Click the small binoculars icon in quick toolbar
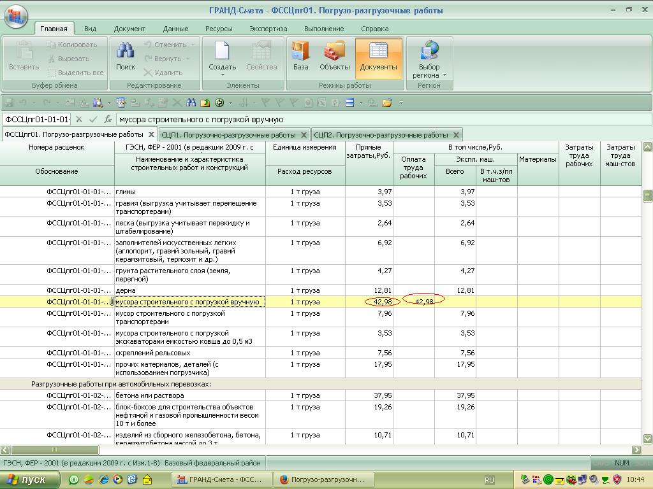 (191, 103)
